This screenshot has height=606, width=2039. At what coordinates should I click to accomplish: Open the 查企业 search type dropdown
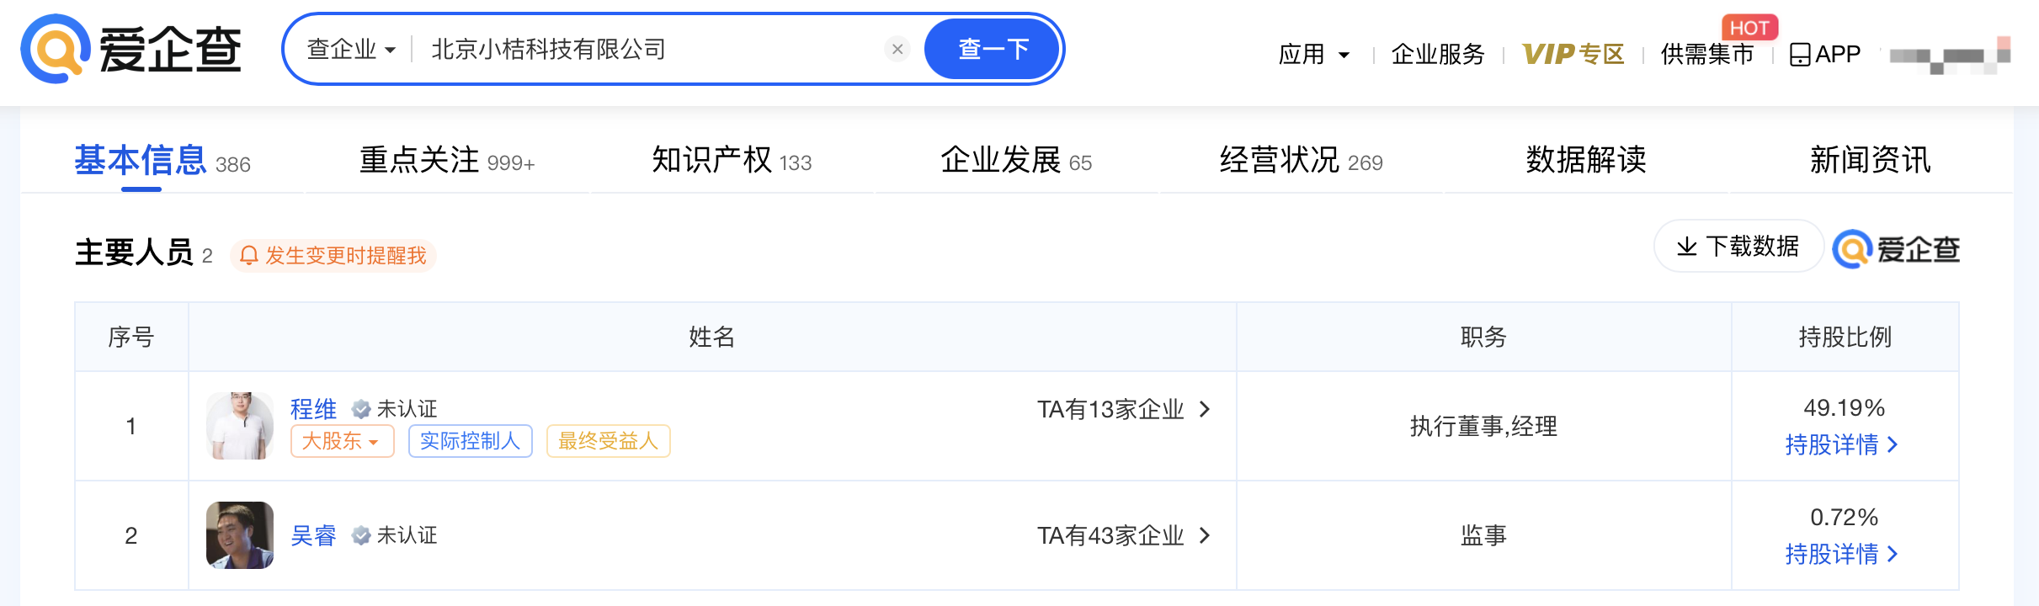(351, 50)
